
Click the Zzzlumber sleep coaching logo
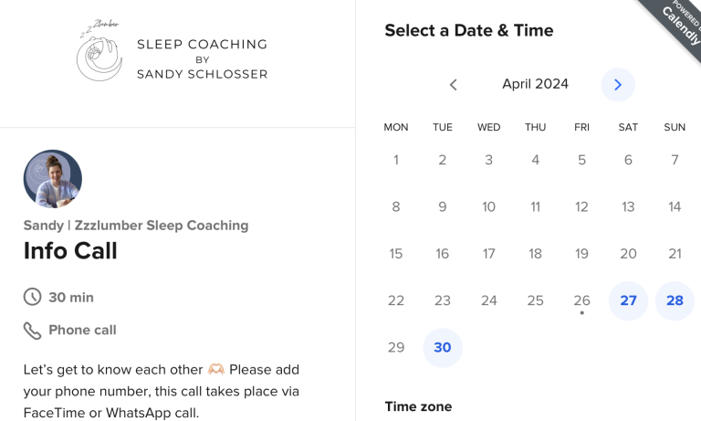[x=173, y=50]
